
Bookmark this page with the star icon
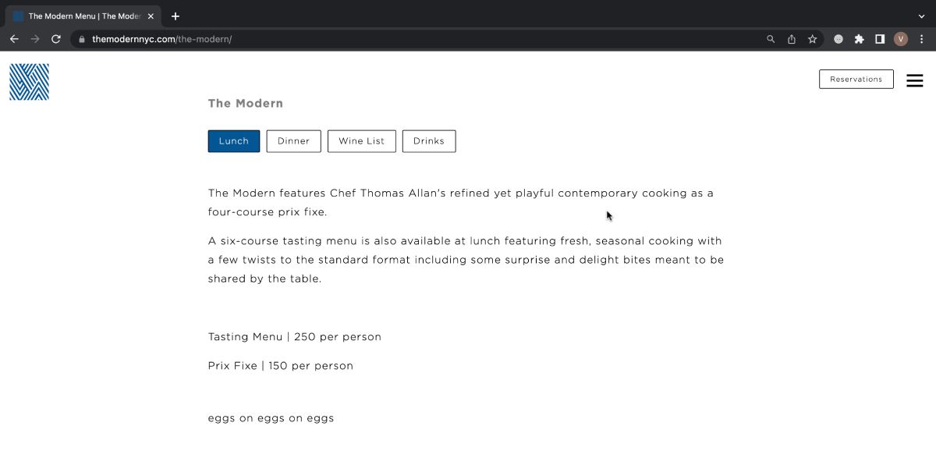pyautogui.click(x=812, y=38)
